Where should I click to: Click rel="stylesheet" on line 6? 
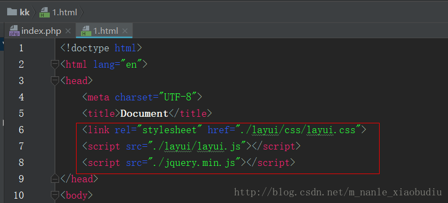coord(159,130)
